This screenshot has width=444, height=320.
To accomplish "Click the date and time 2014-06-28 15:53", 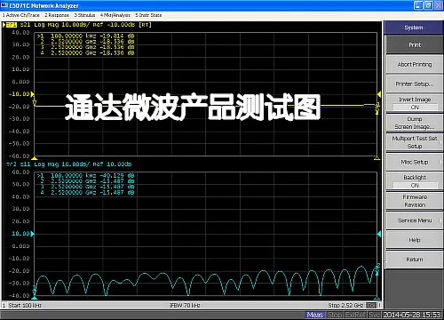I will pyautogui.click(x=412, y=315).
